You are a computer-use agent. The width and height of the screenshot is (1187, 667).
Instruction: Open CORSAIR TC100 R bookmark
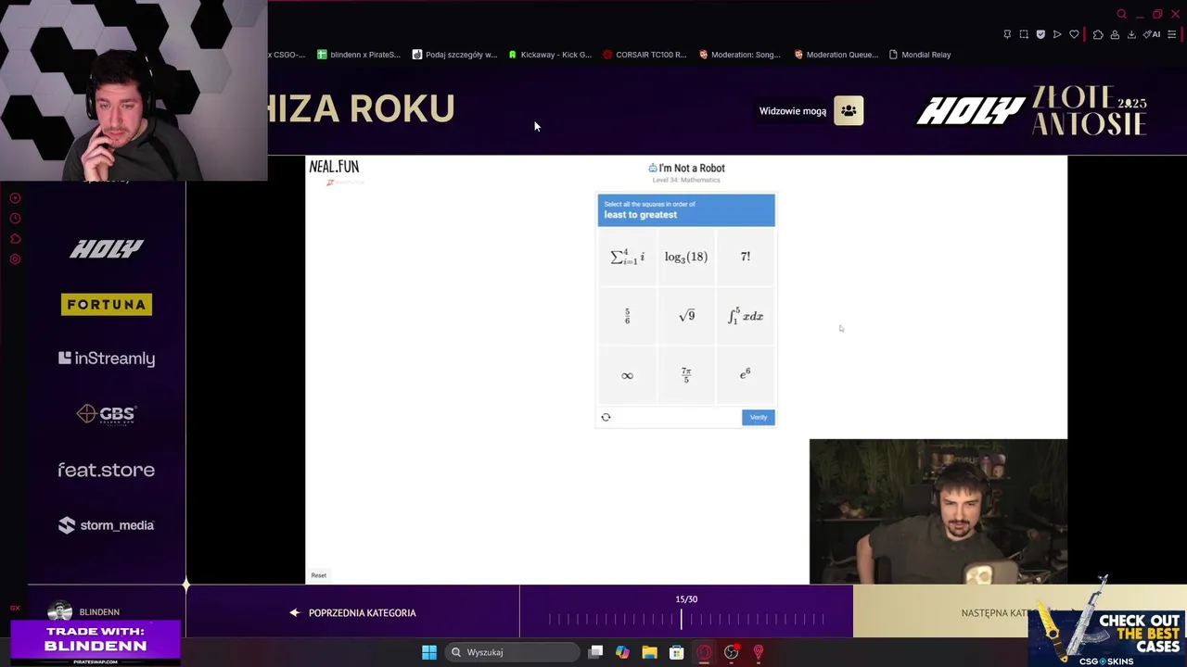coord(645,55)
